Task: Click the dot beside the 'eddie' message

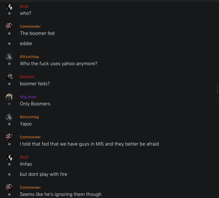Action: (x=9, y=44)
